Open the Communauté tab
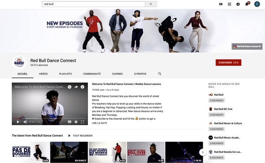This screenshot has height=163, width=265. point(92,74)
